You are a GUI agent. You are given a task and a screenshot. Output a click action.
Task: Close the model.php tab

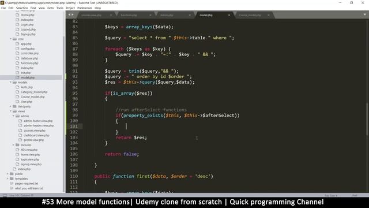point(229,15)
